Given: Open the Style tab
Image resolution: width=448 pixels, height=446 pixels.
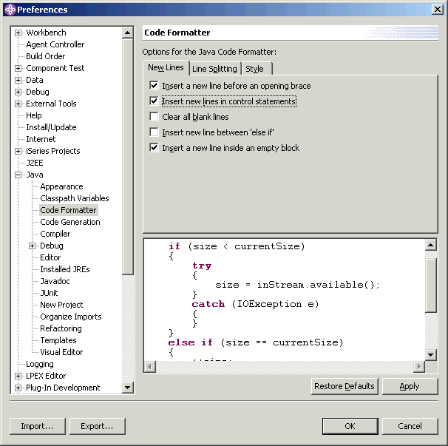Looking at the screenshot, I should [x=254, y=69].
